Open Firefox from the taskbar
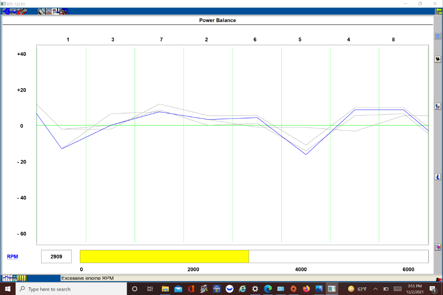The width and height of the screenshot is (443, 295). (306, 289)
